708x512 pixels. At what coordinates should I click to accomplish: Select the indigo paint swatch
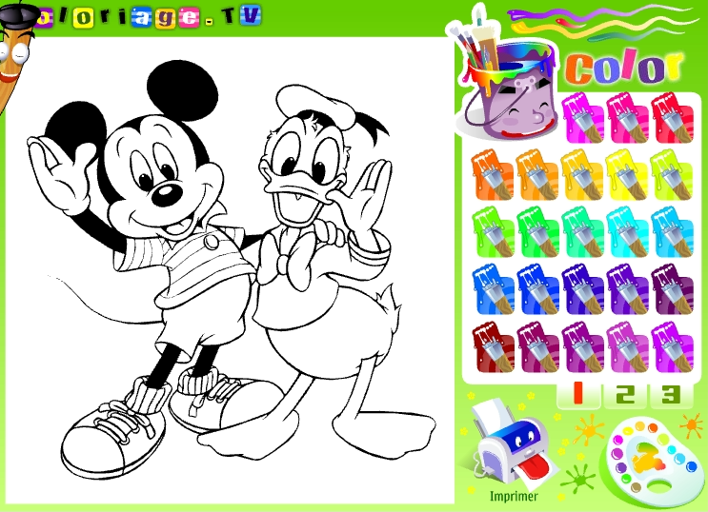pos(582,289)
